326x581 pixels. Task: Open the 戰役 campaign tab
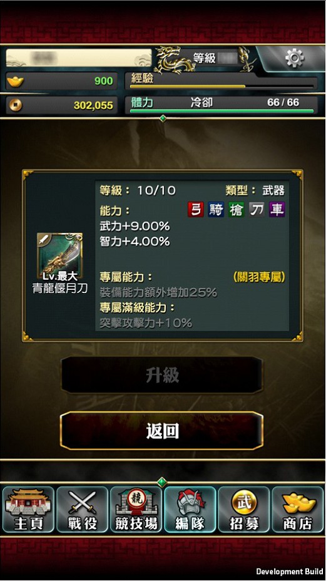point(82,510)
